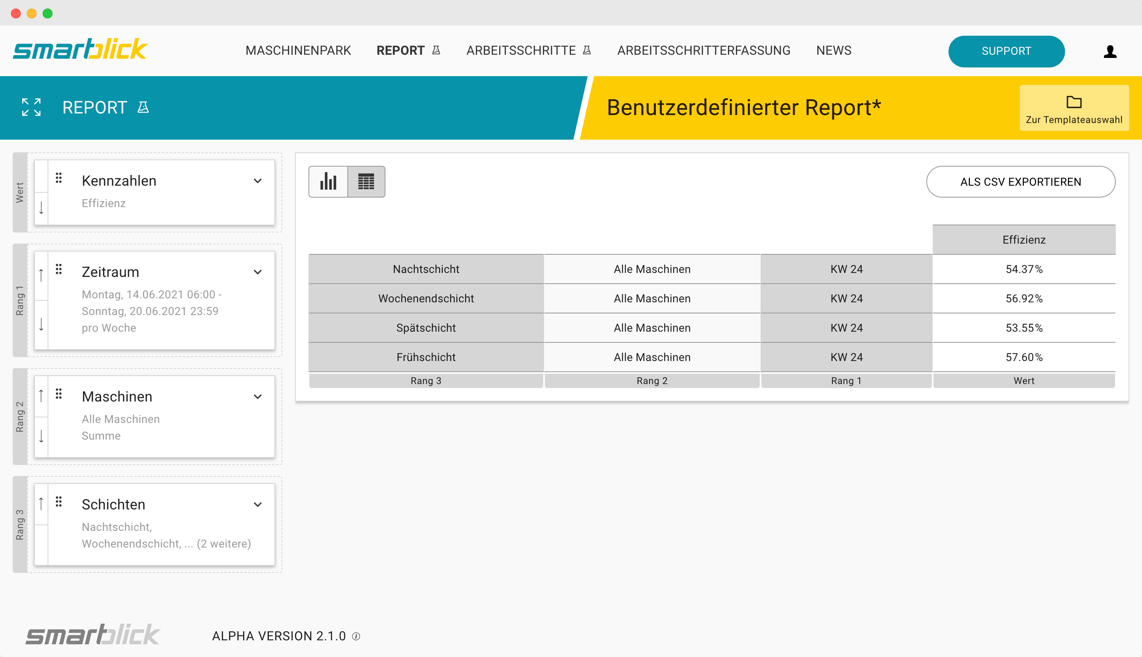
Task: Move Maschinen card up with arrow
Action: click(x=41, y=396)
